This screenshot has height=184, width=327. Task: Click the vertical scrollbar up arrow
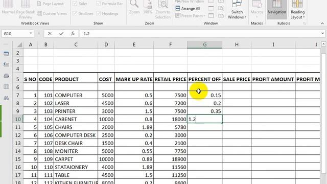(323, 44)
